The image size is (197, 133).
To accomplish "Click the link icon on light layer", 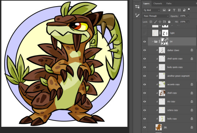I will (x=160, y=33).
